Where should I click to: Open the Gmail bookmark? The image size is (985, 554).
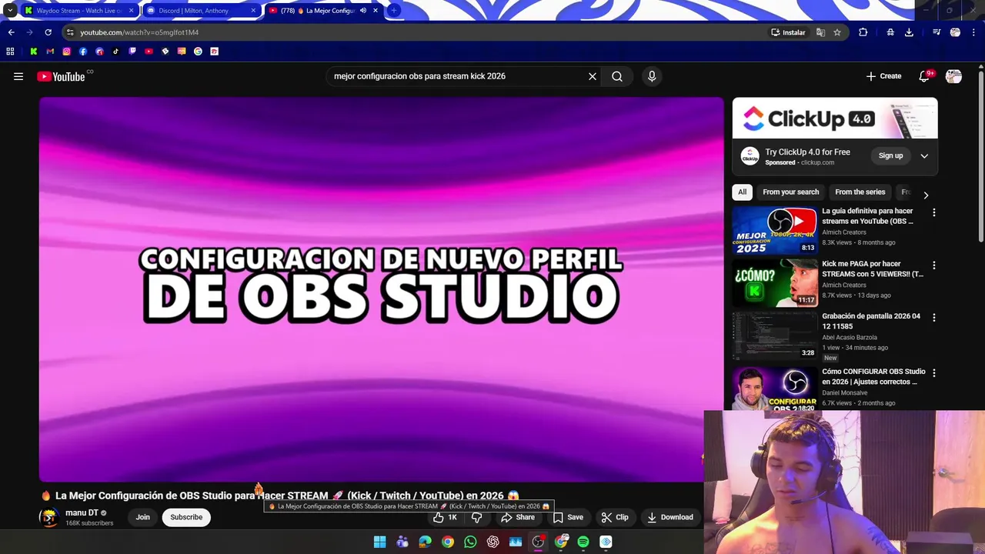click(50, 52)
